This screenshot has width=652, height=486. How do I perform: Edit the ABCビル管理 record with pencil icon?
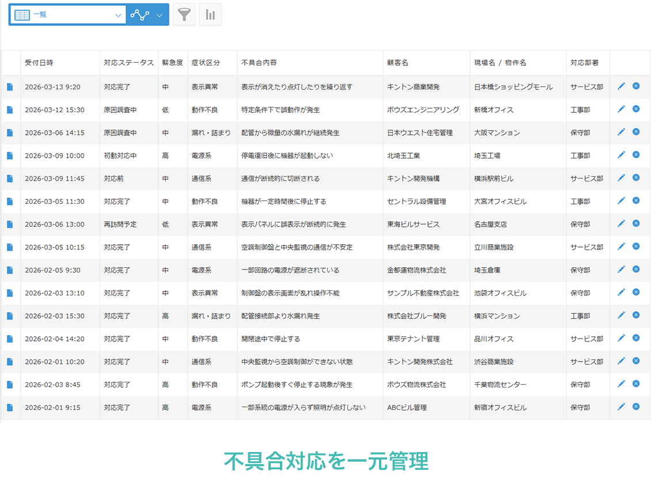point(621,407)
